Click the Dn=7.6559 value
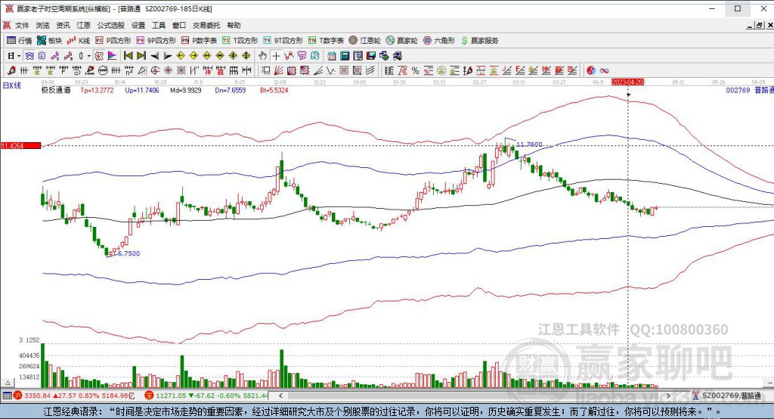 click(x=230, y=91)
